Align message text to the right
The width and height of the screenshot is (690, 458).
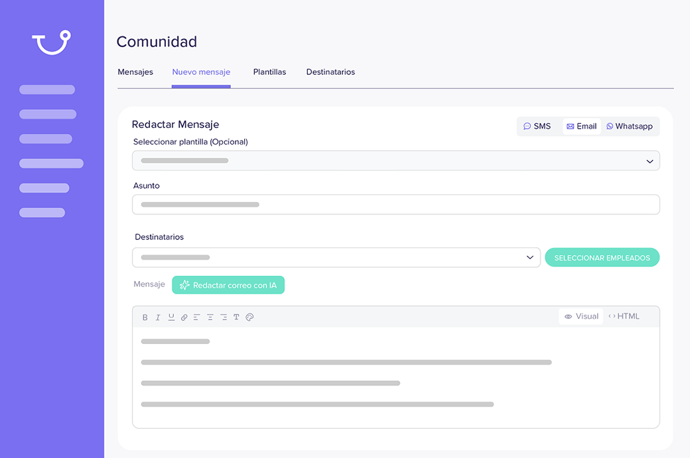[224, 317]
